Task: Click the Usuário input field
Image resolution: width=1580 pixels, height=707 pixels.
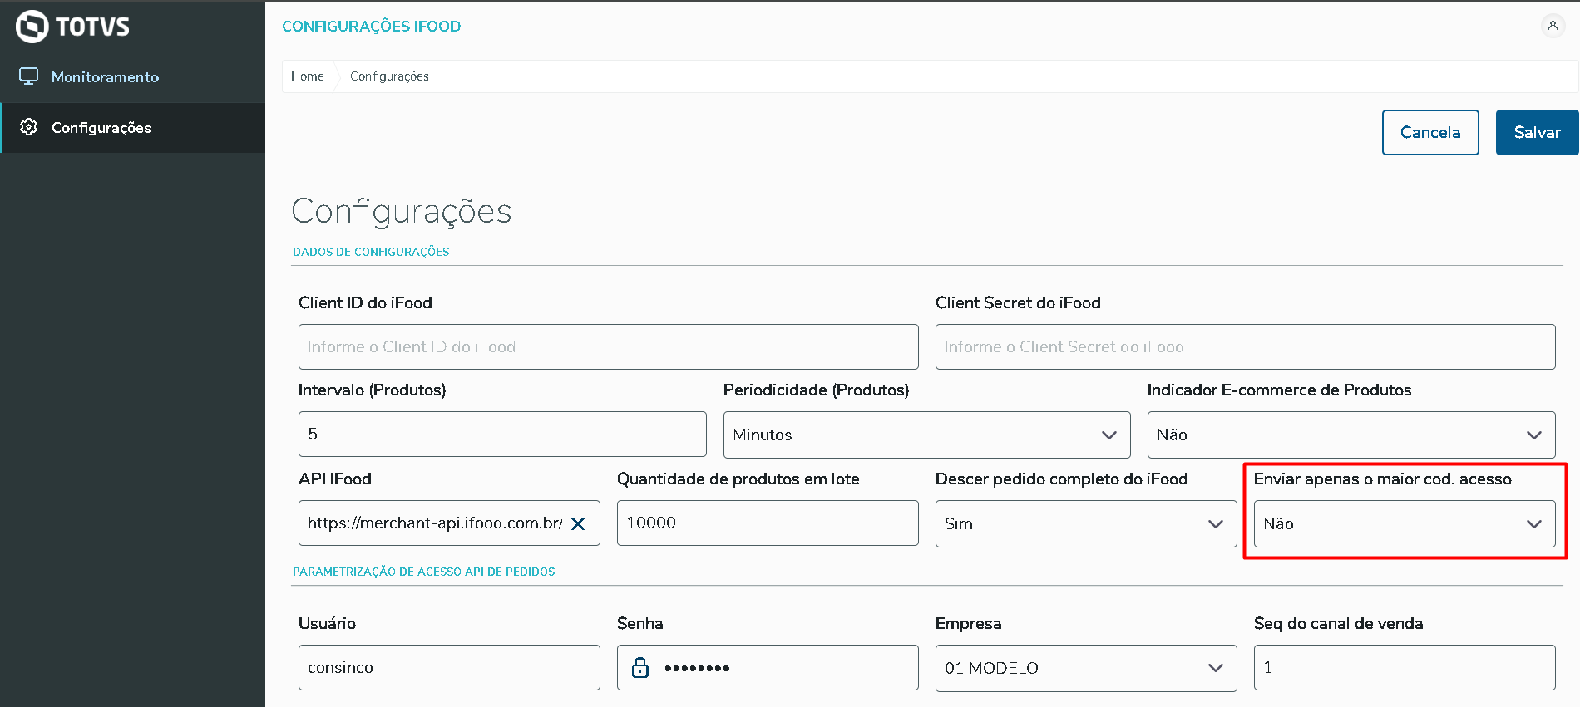Action: pyautogui.click(x=449, y=667)
